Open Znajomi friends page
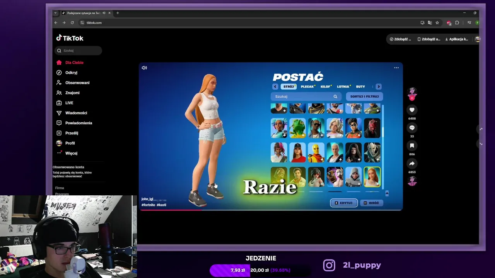 (x=68, y=93)
